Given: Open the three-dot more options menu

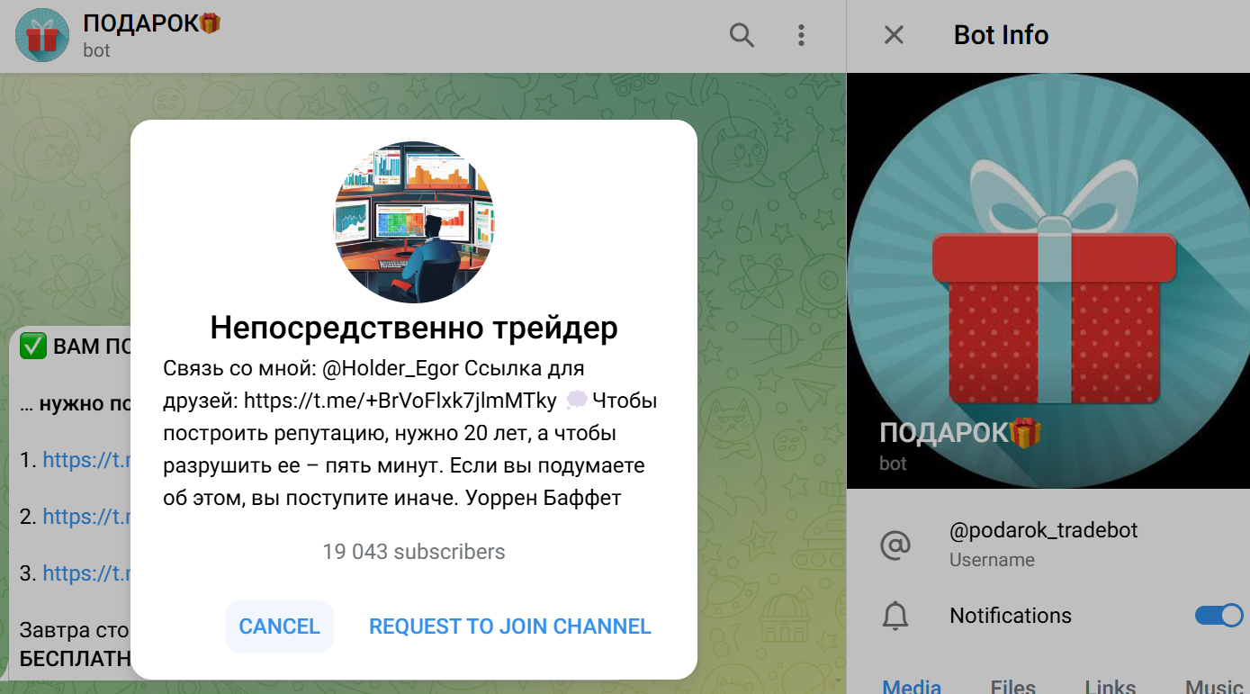Looking at the screenshot, I should 800,35.
